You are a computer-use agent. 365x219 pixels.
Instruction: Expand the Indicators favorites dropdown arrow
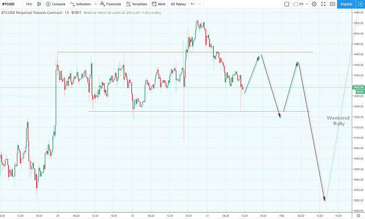95,4
